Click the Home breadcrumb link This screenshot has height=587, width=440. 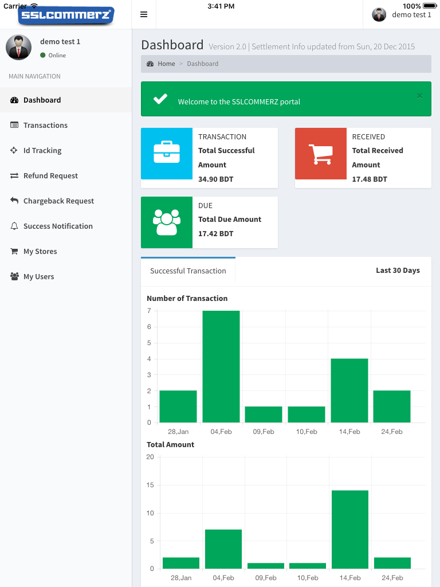click(x=166, y=64)
